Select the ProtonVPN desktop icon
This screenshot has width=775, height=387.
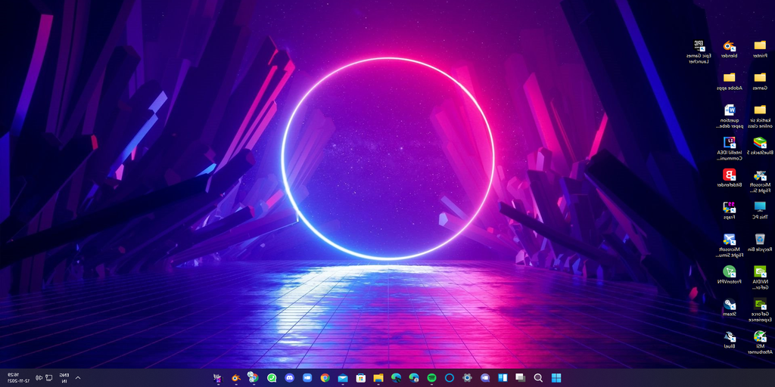click(x=729, y=272)
